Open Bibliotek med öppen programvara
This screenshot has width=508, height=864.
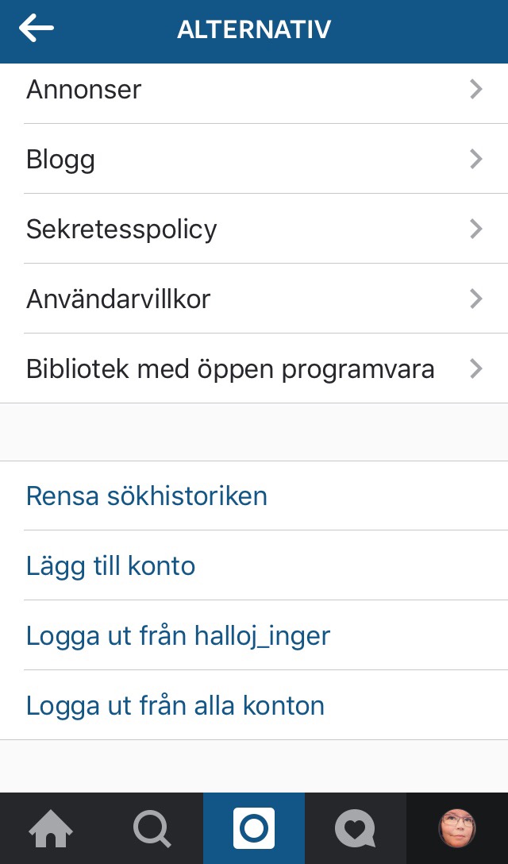click(x=230, y=369)
